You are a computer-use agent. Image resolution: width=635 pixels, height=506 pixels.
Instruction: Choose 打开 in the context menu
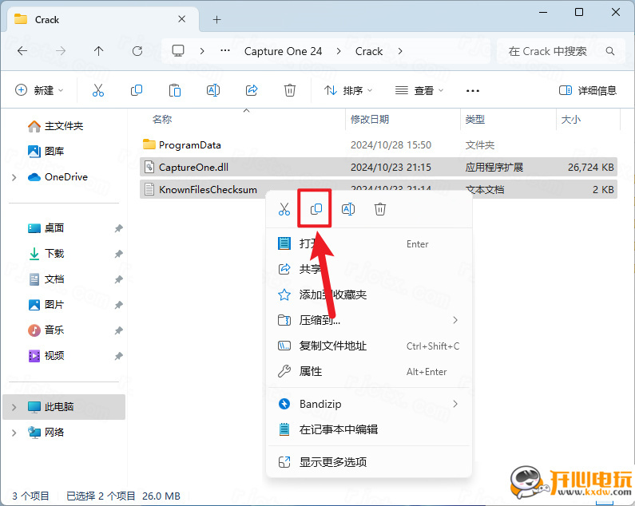[369, 243]
